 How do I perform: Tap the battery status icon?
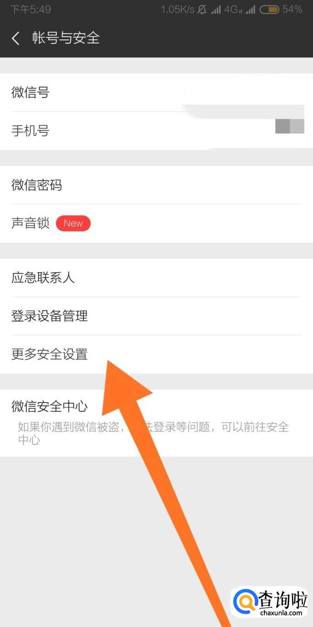(269, 9)
